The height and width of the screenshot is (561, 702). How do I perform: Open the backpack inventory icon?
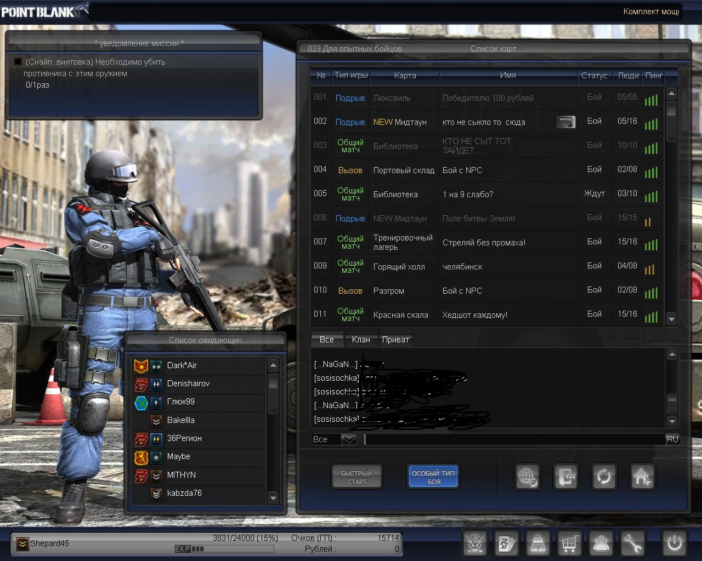538,543
